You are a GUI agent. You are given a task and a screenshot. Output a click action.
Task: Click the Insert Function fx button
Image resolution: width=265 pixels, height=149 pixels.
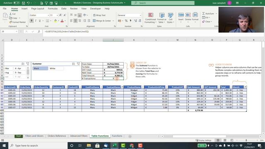pyautogui.click(x=39, y=31)
